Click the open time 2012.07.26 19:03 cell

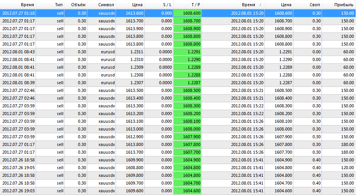(18, 191)
